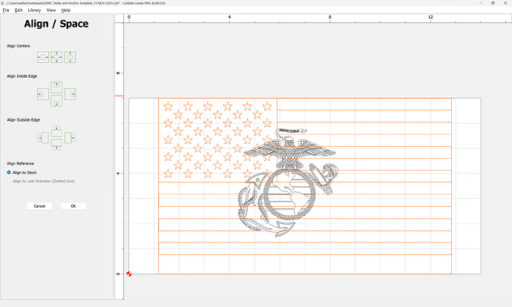
Task: Choose the bottom Align Outside Edge icon
Action: pyautogui.click(x=56, y=146)
